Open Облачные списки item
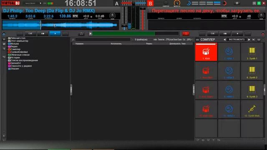Screen dimensions: 267x150 [19, 55]
